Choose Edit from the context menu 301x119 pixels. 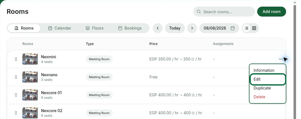[x=268, y=79]
